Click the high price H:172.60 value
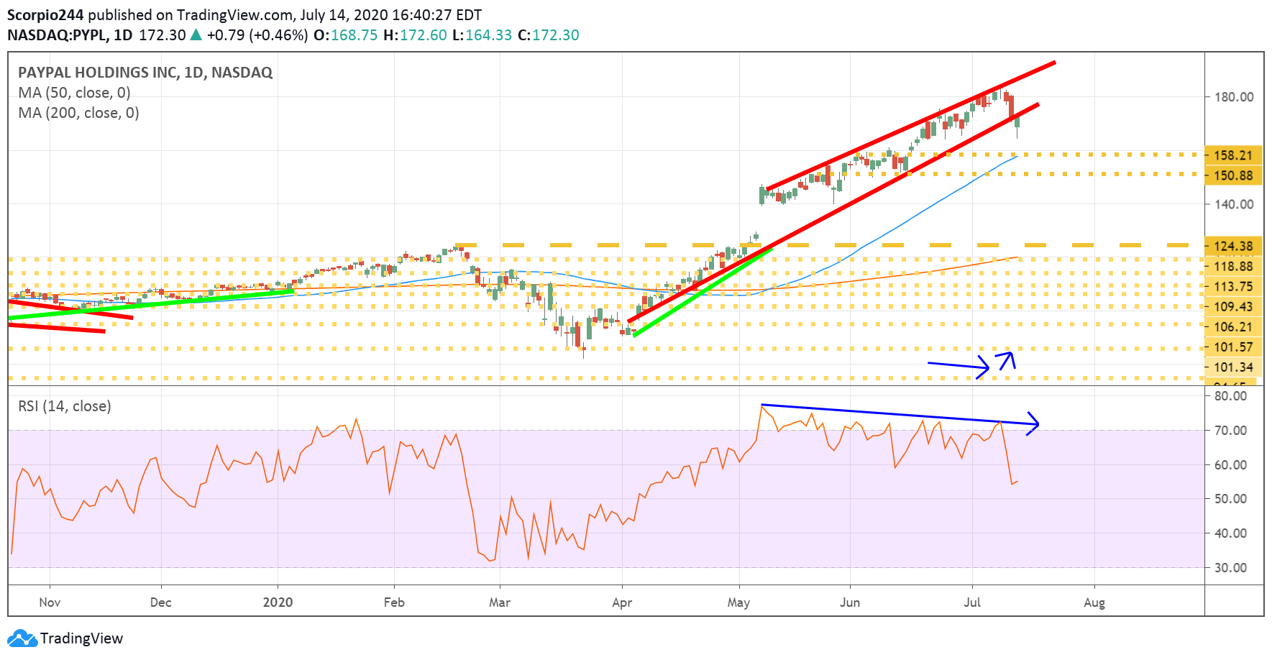 pyautogui.click(x=416, y=35)
